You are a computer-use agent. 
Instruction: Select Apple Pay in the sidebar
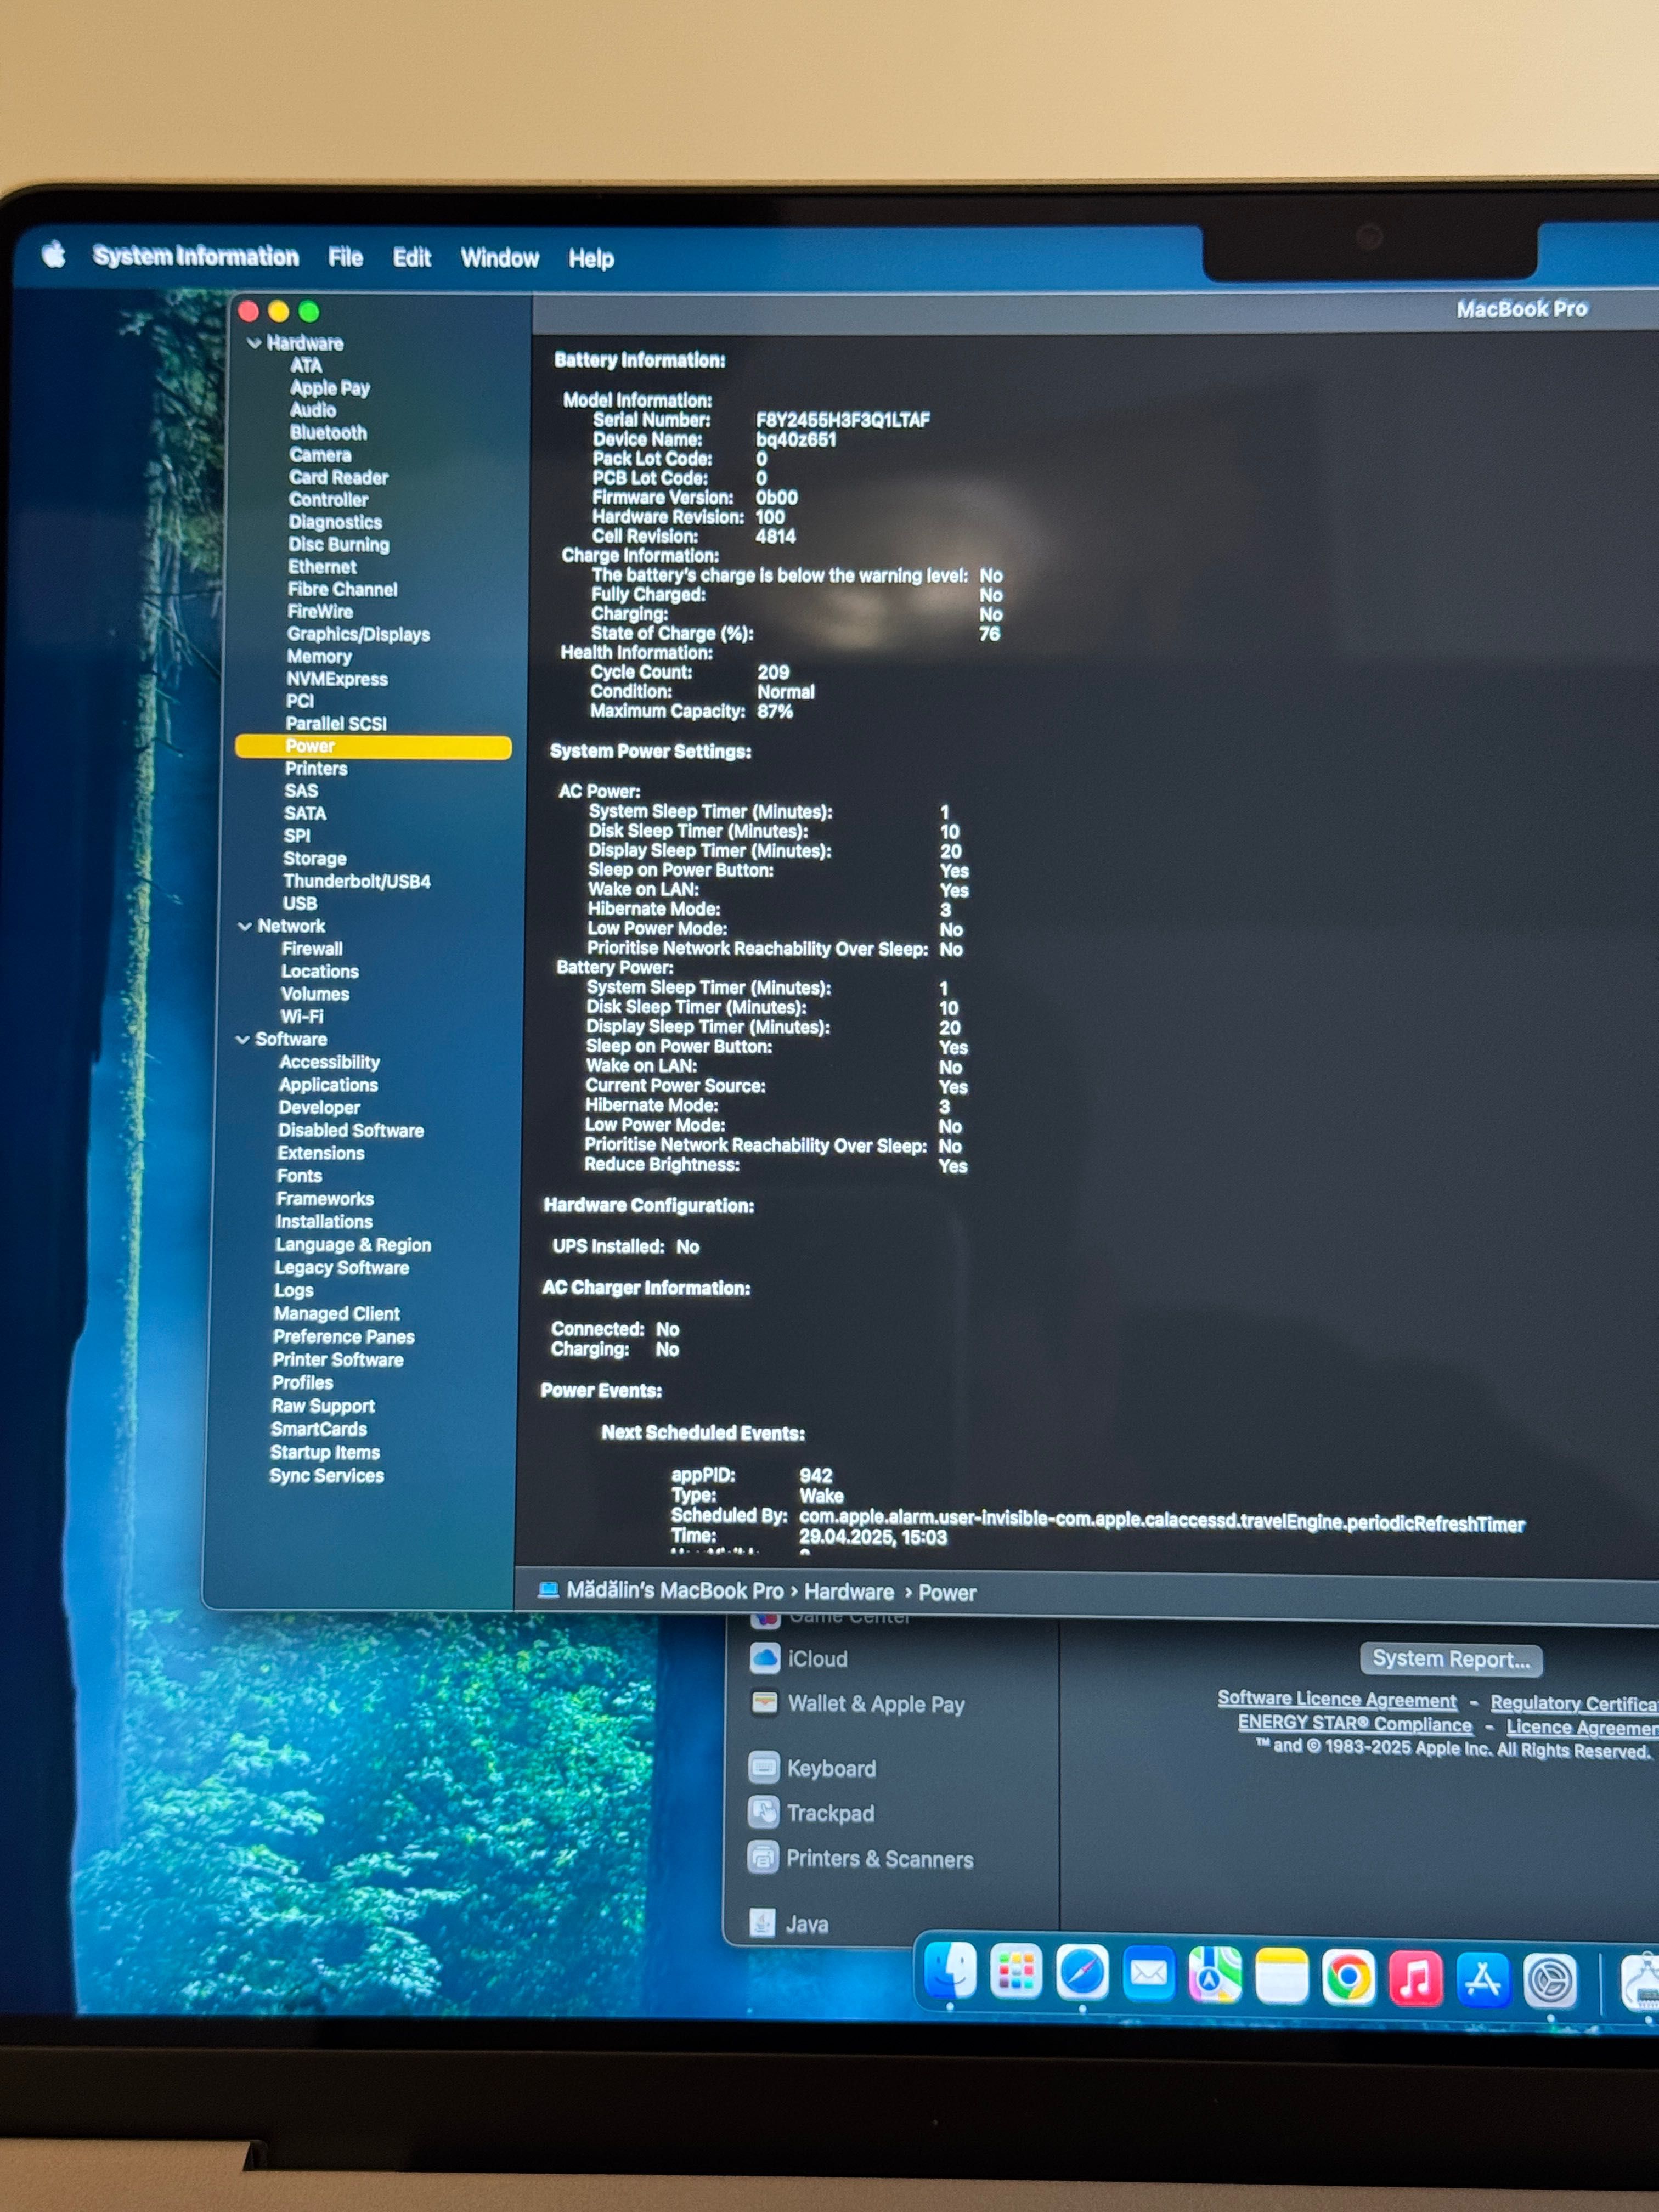330,388
